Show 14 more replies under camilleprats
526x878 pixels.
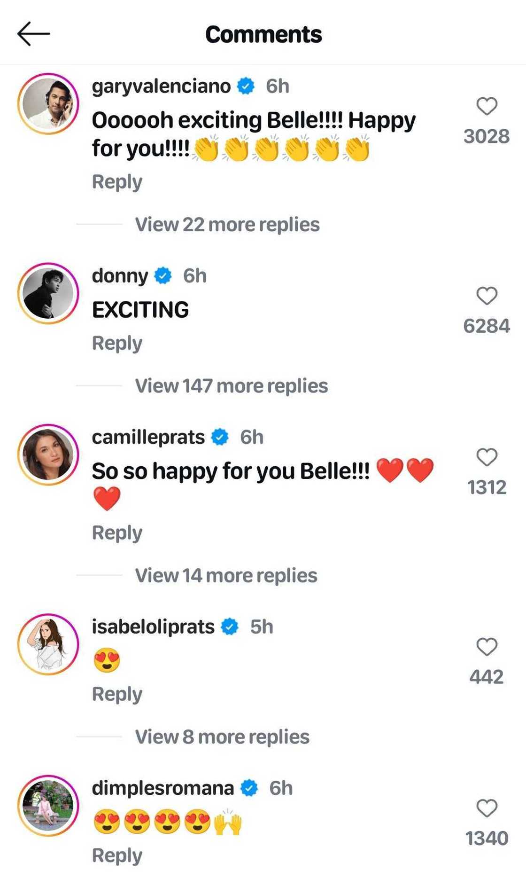click(226, 576)
